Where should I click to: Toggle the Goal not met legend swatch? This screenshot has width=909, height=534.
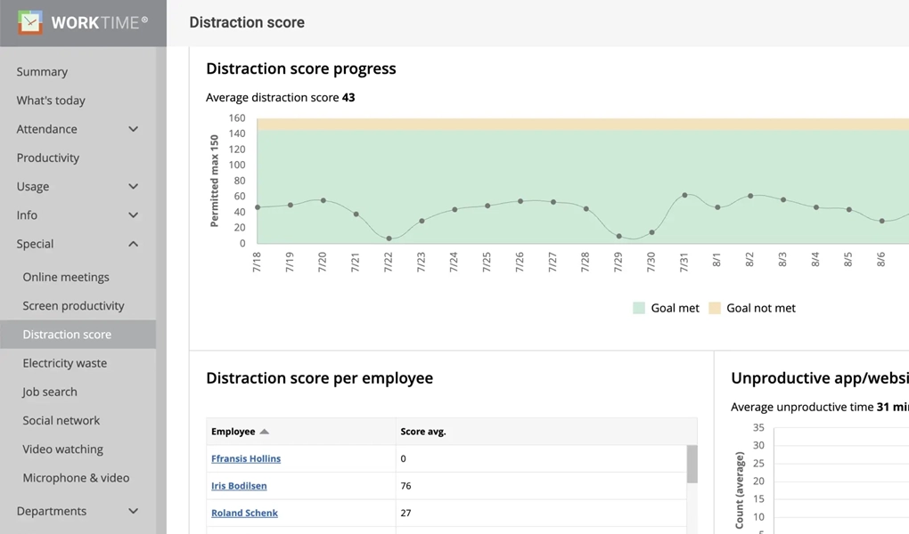click(715, 308)
